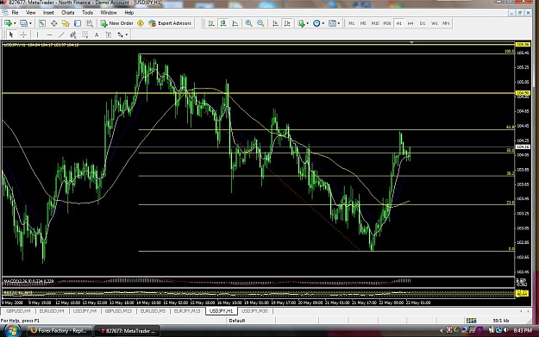Select the Cursor arrow tool
Screen dimensions: 539x337
coord(11,34)
